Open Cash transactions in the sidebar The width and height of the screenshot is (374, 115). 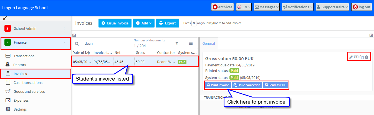pos(28,82)
